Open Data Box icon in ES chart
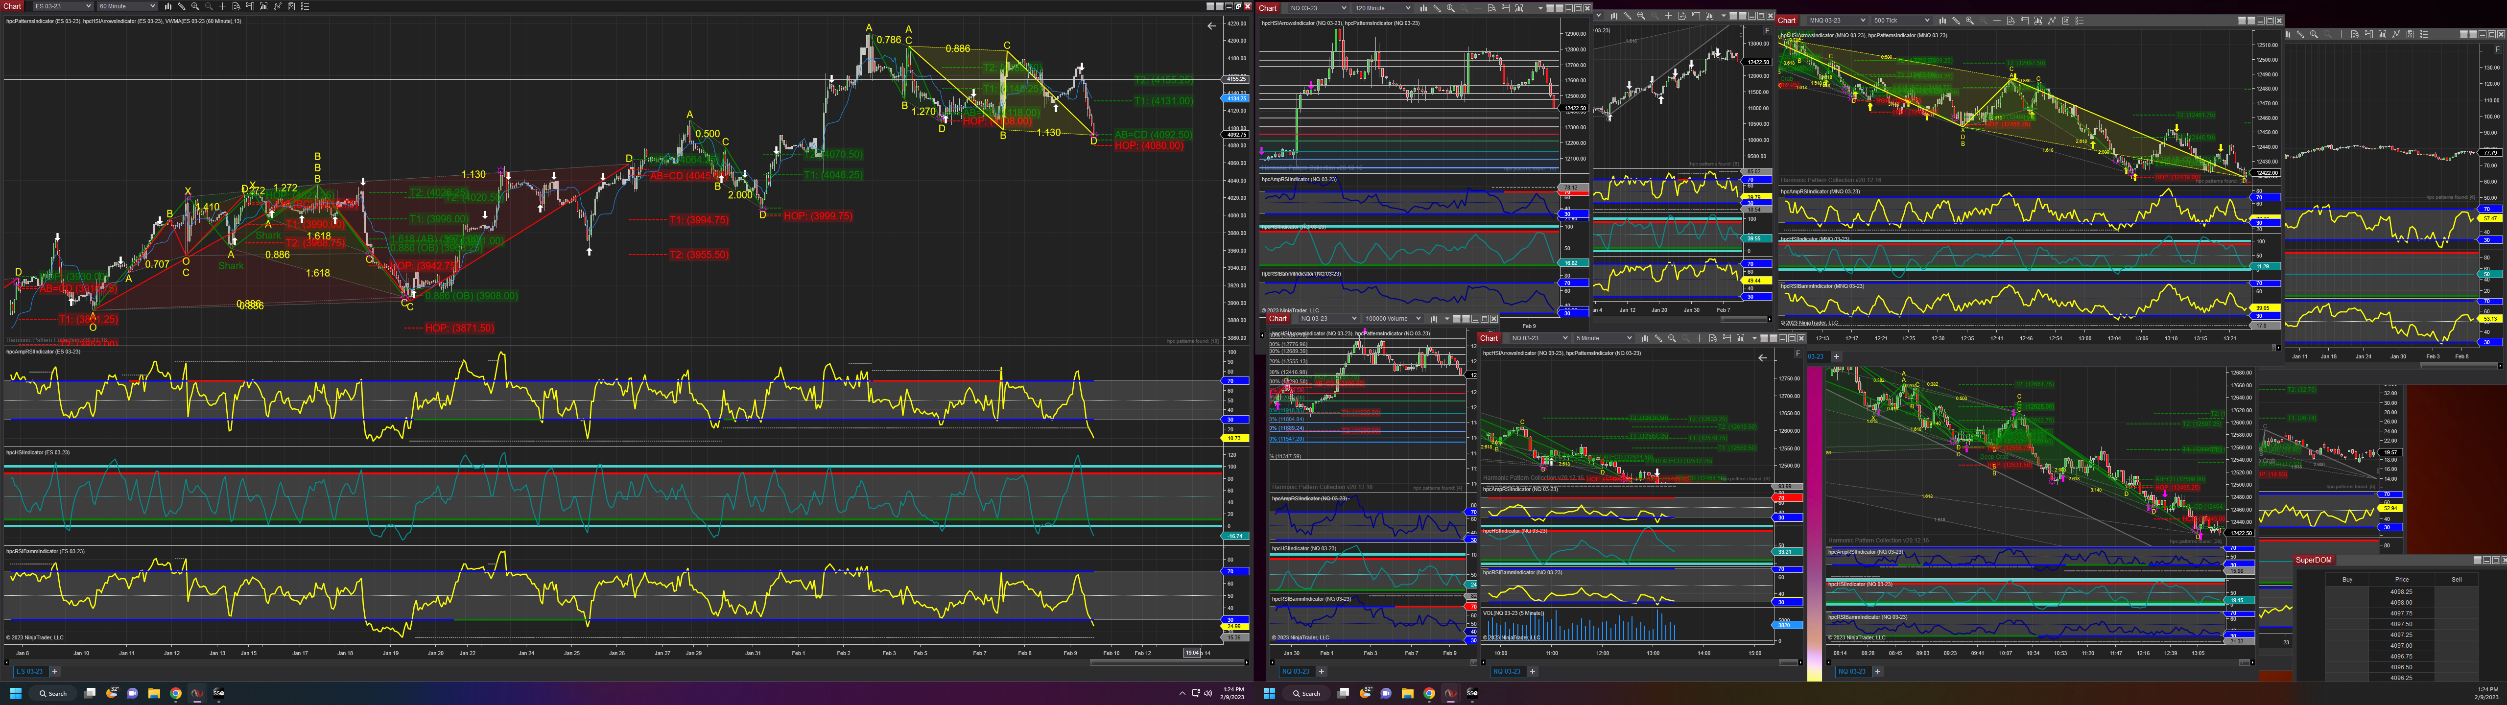Viewport: 2507px width, 705px height. 237,6
